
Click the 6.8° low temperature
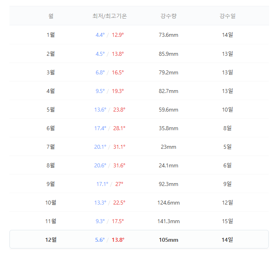(x=100, y=72)
